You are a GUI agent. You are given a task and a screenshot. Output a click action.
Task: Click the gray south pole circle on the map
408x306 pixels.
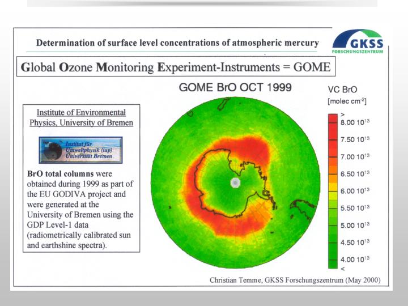click(235, 183)
